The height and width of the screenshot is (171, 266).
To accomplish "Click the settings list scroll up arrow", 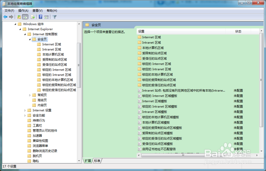I will 261,31.
